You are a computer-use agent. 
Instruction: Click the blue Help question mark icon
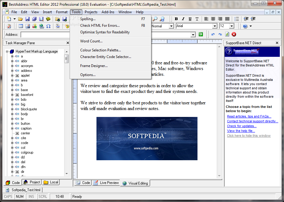point(245,26)
